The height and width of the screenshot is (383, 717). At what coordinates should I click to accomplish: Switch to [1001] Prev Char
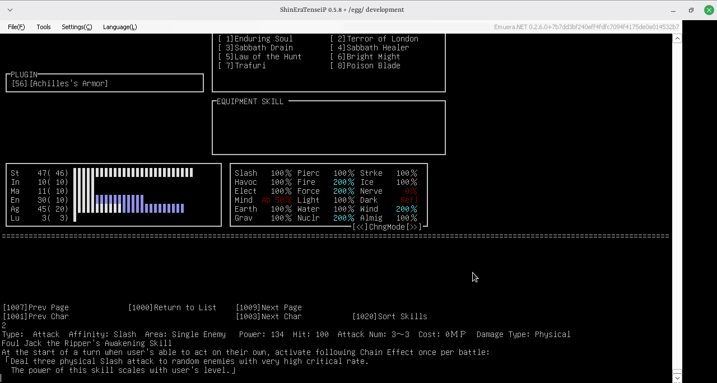click(x=36, y=316)
